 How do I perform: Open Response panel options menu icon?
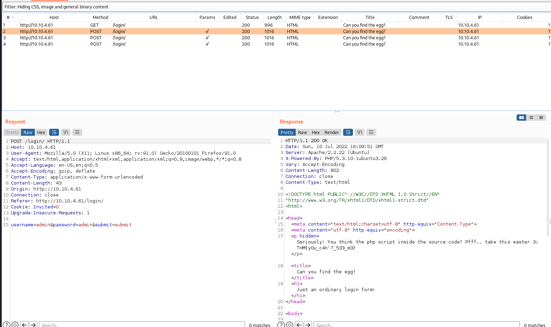371,132
